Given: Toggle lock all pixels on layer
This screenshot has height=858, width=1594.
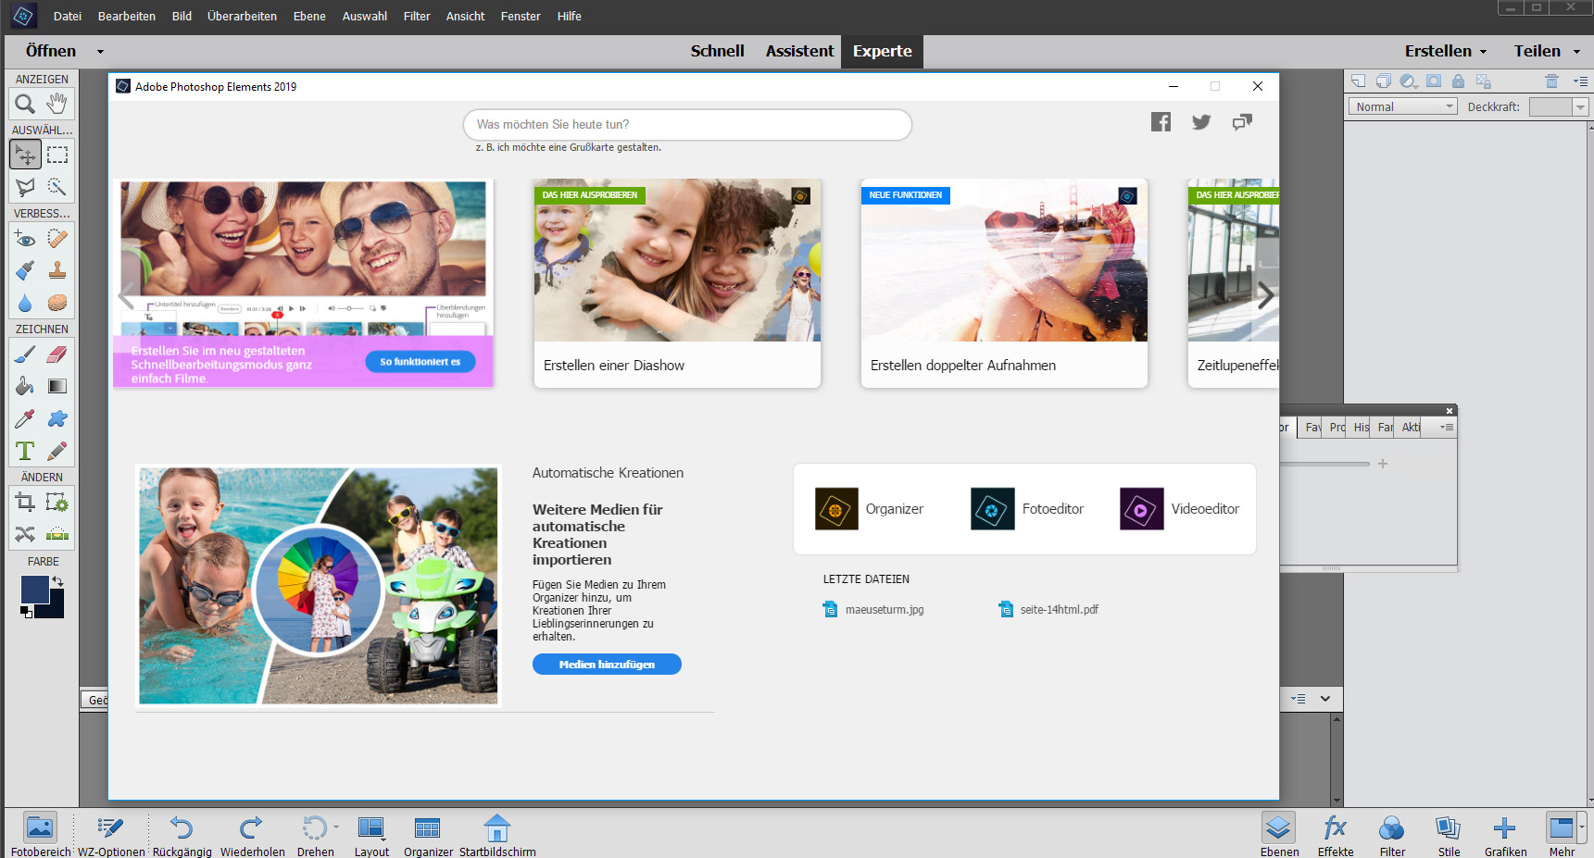Looking at the screenshot, I should (x=1458, y=81).
